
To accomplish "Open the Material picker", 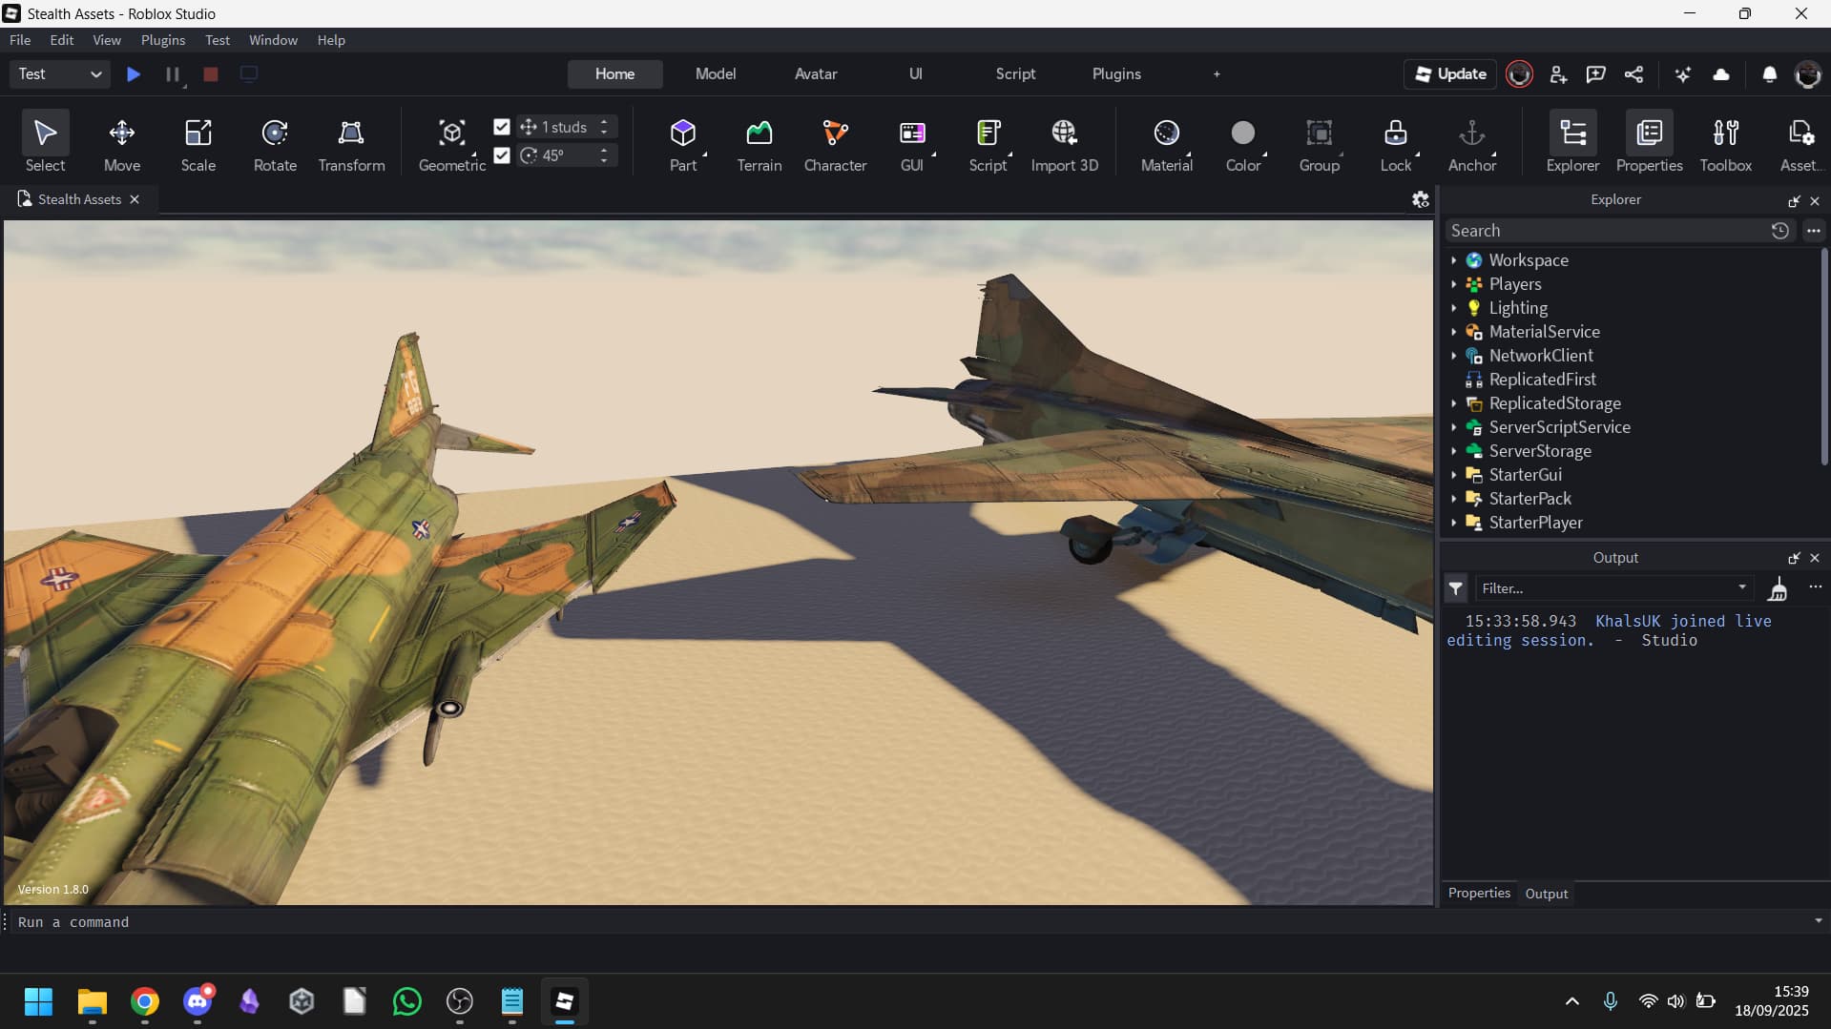I will pos(1167,143).
